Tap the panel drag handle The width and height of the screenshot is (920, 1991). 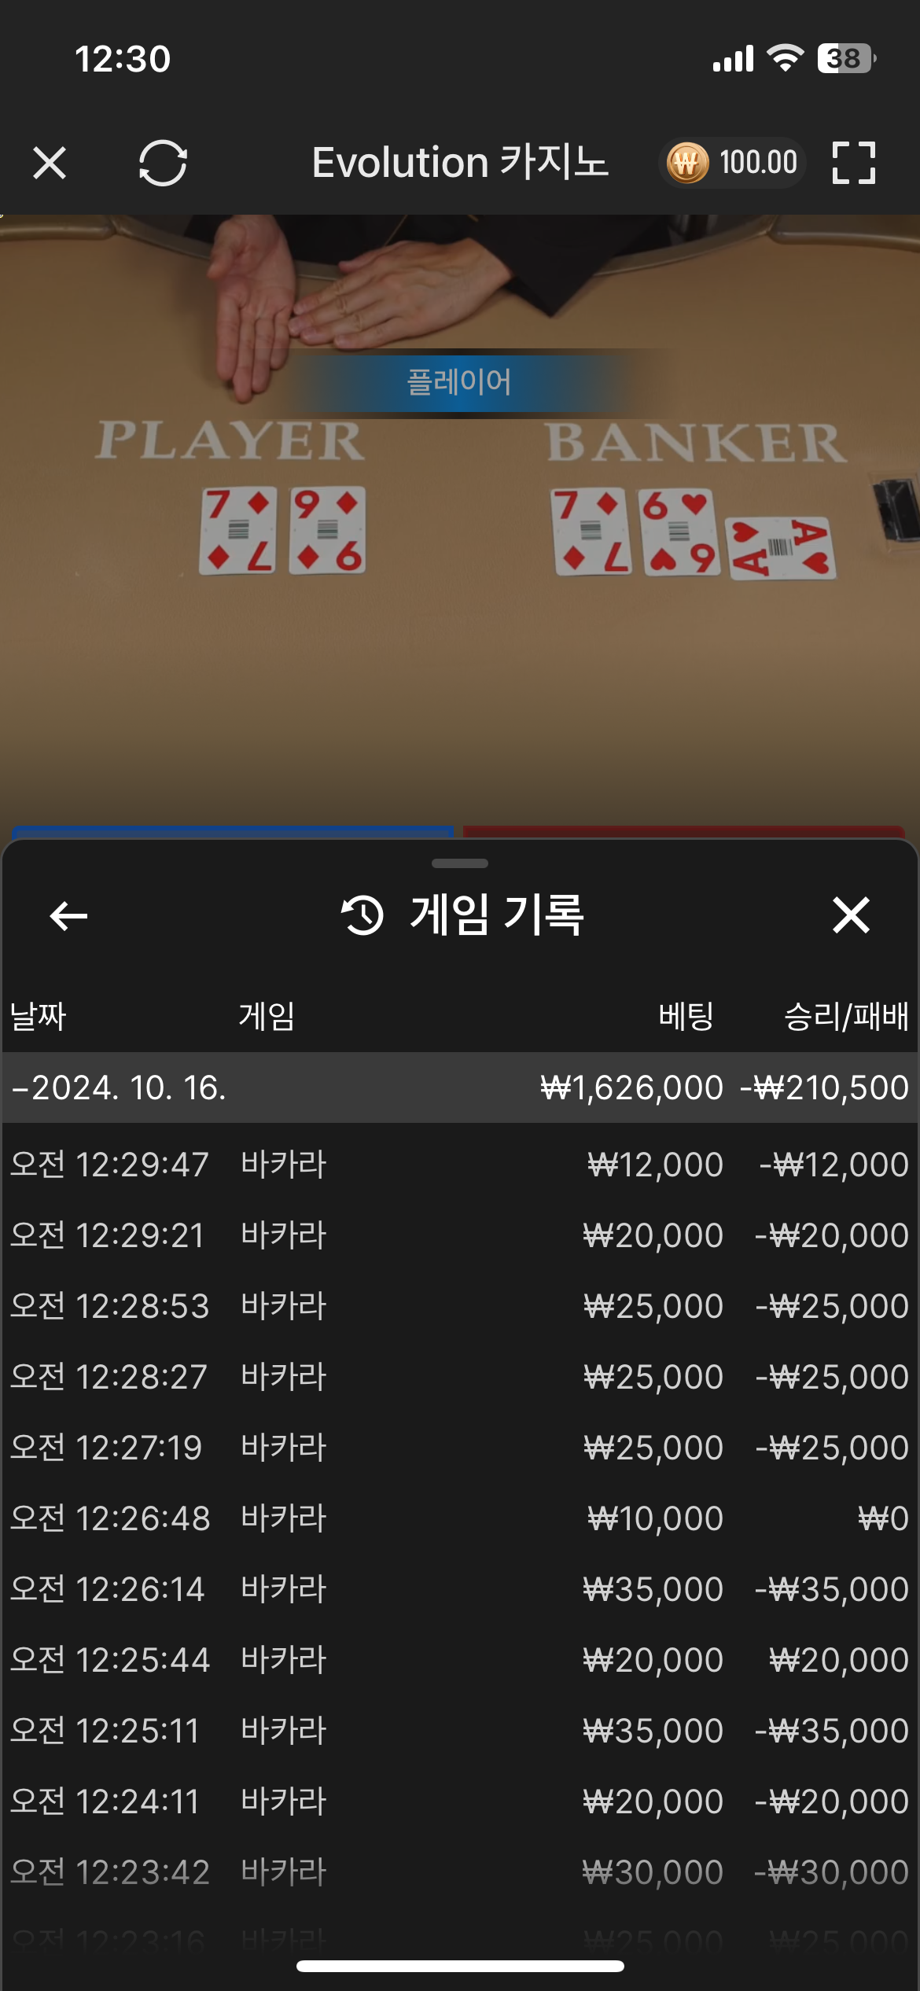pyautogui.click(x=460, y=863)
